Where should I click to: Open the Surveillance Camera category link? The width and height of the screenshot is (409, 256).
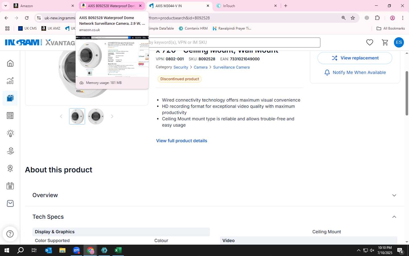pyautogui.click(x=231, y=67)
